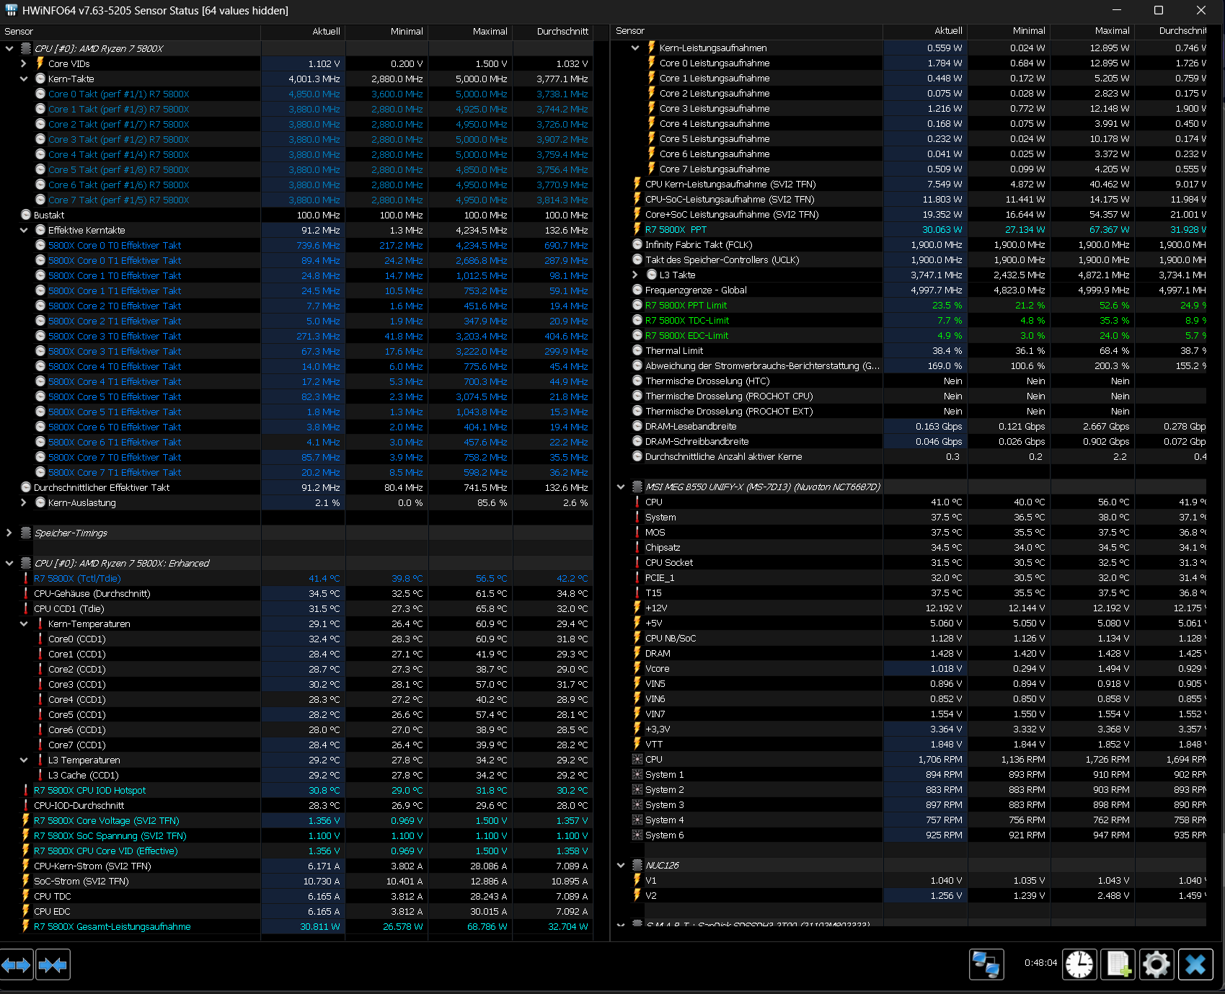
Task: Click the 0:48:04 elapsed time readout
Action: coord(1040,963)
